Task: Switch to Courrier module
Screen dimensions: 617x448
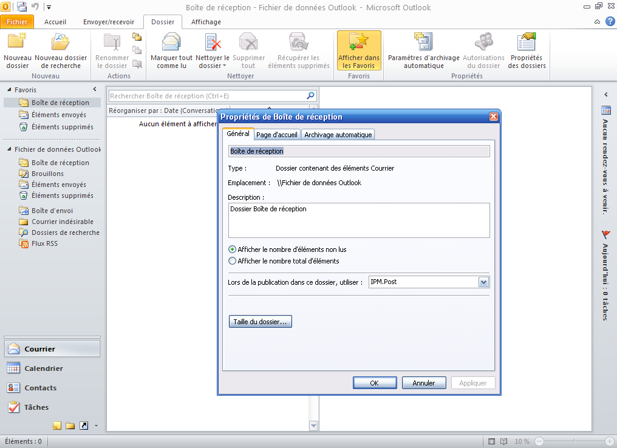Action: point(52,349)
